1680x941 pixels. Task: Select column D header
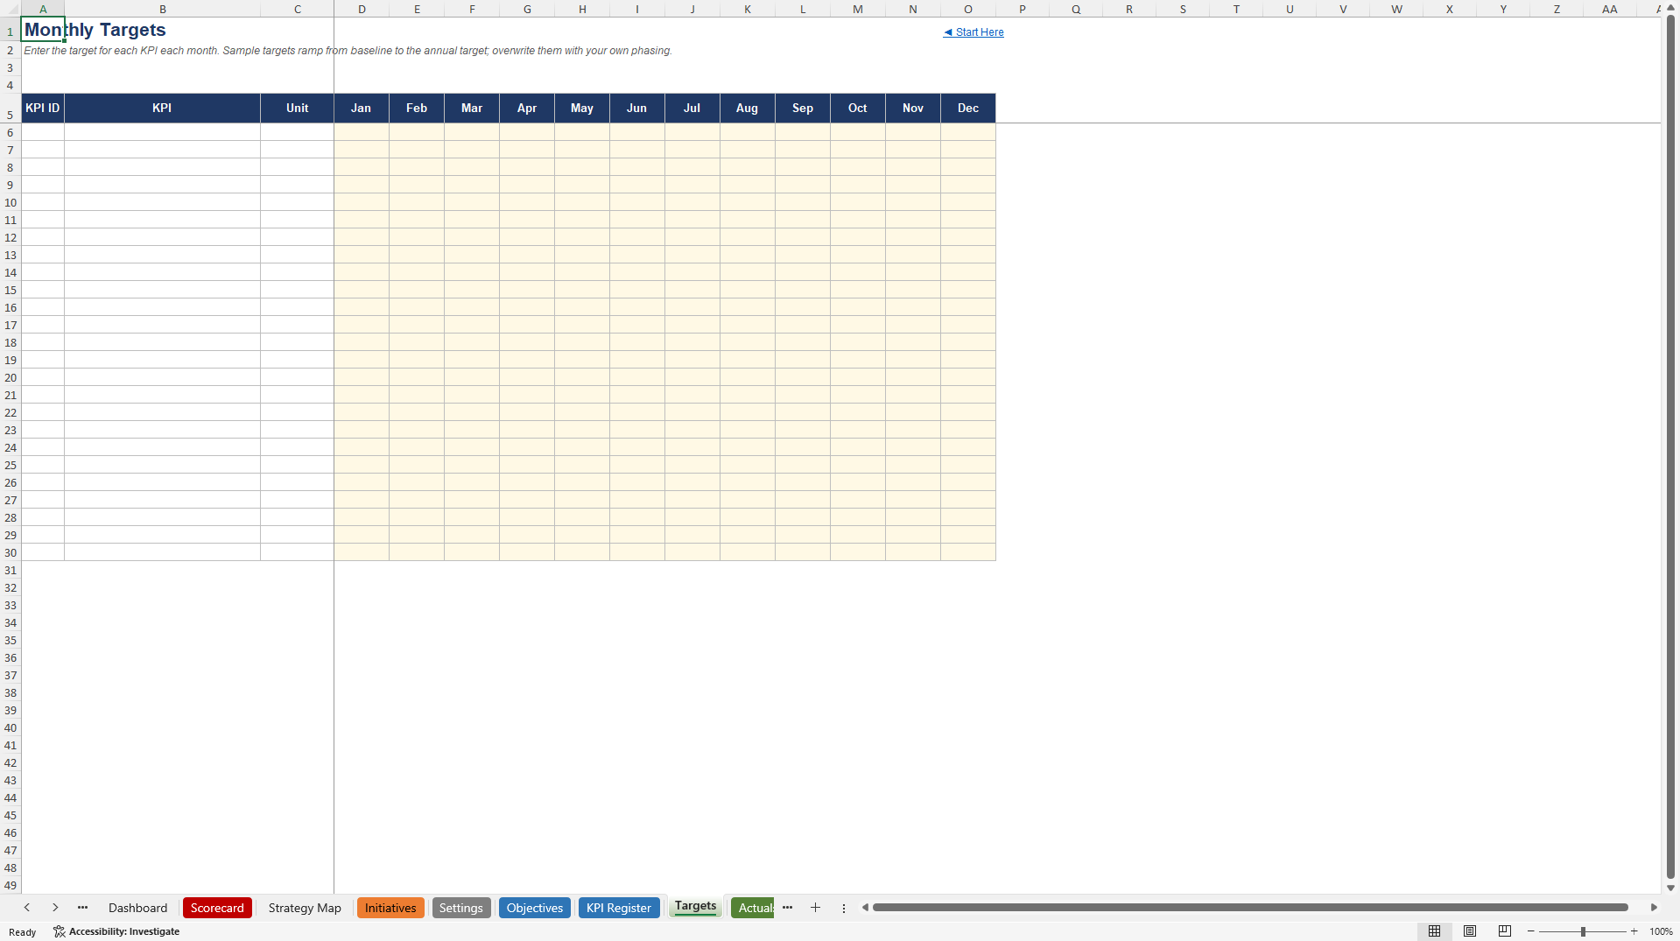(x=362, y=9)
